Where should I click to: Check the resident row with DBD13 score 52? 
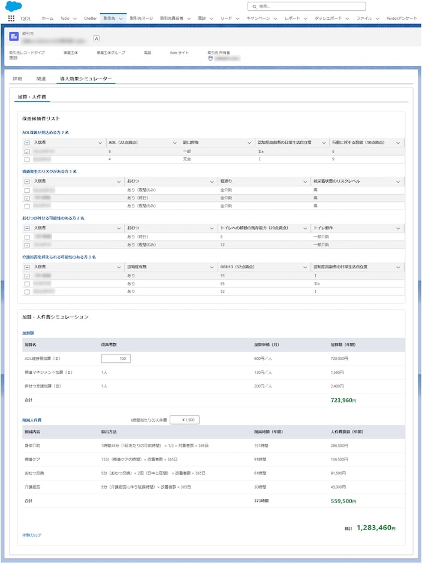(x=27, y=292)
